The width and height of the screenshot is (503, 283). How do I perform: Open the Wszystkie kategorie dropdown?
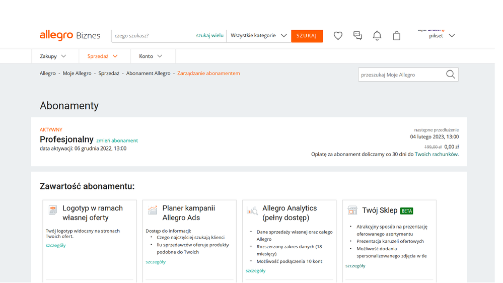[x=259, y=36]
